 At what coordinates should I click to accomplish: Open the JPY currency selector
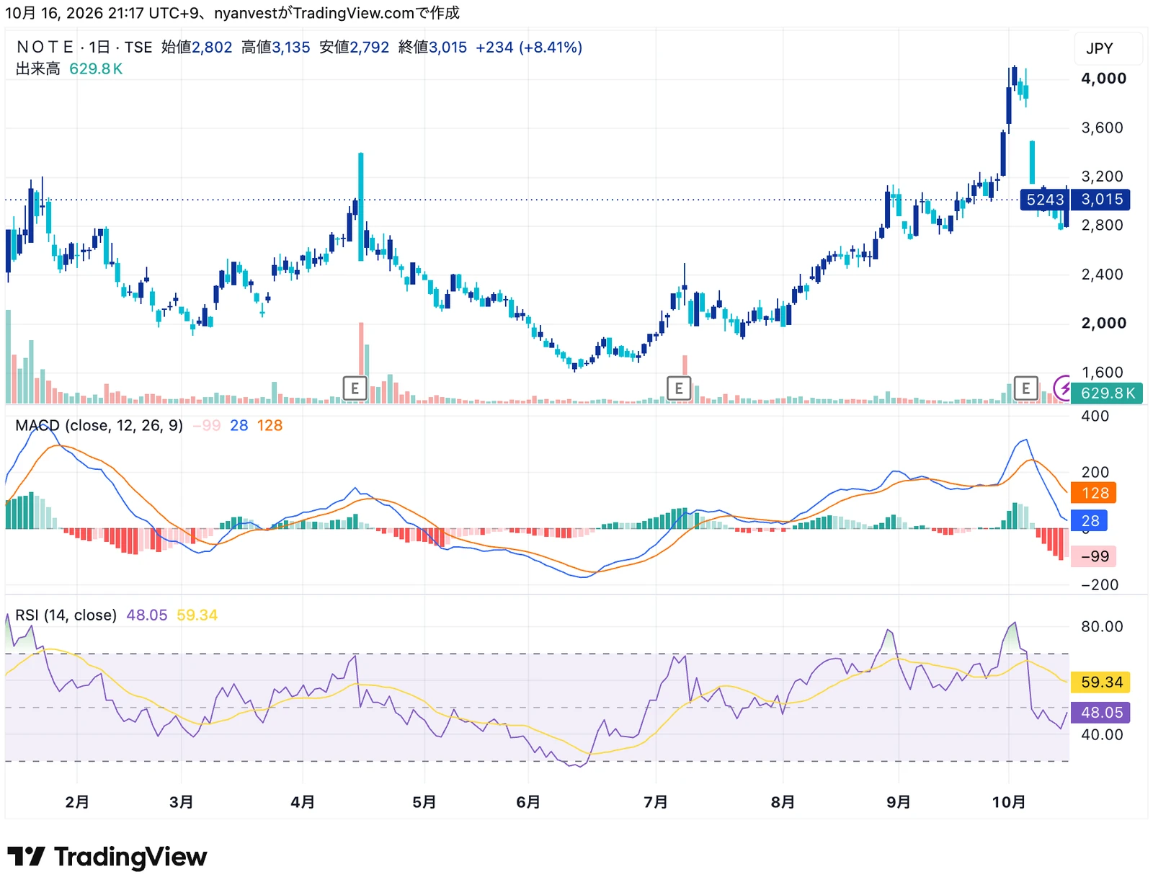click(x=1108, y=48)
